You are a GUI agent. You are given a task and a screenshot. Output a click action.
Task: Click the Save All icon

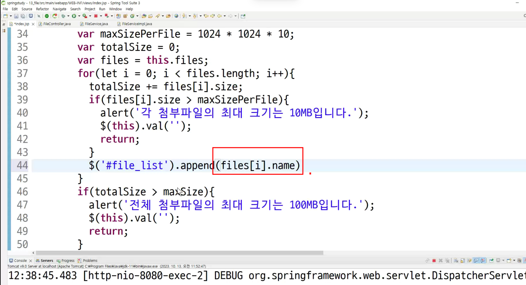(x=23, y=16)
